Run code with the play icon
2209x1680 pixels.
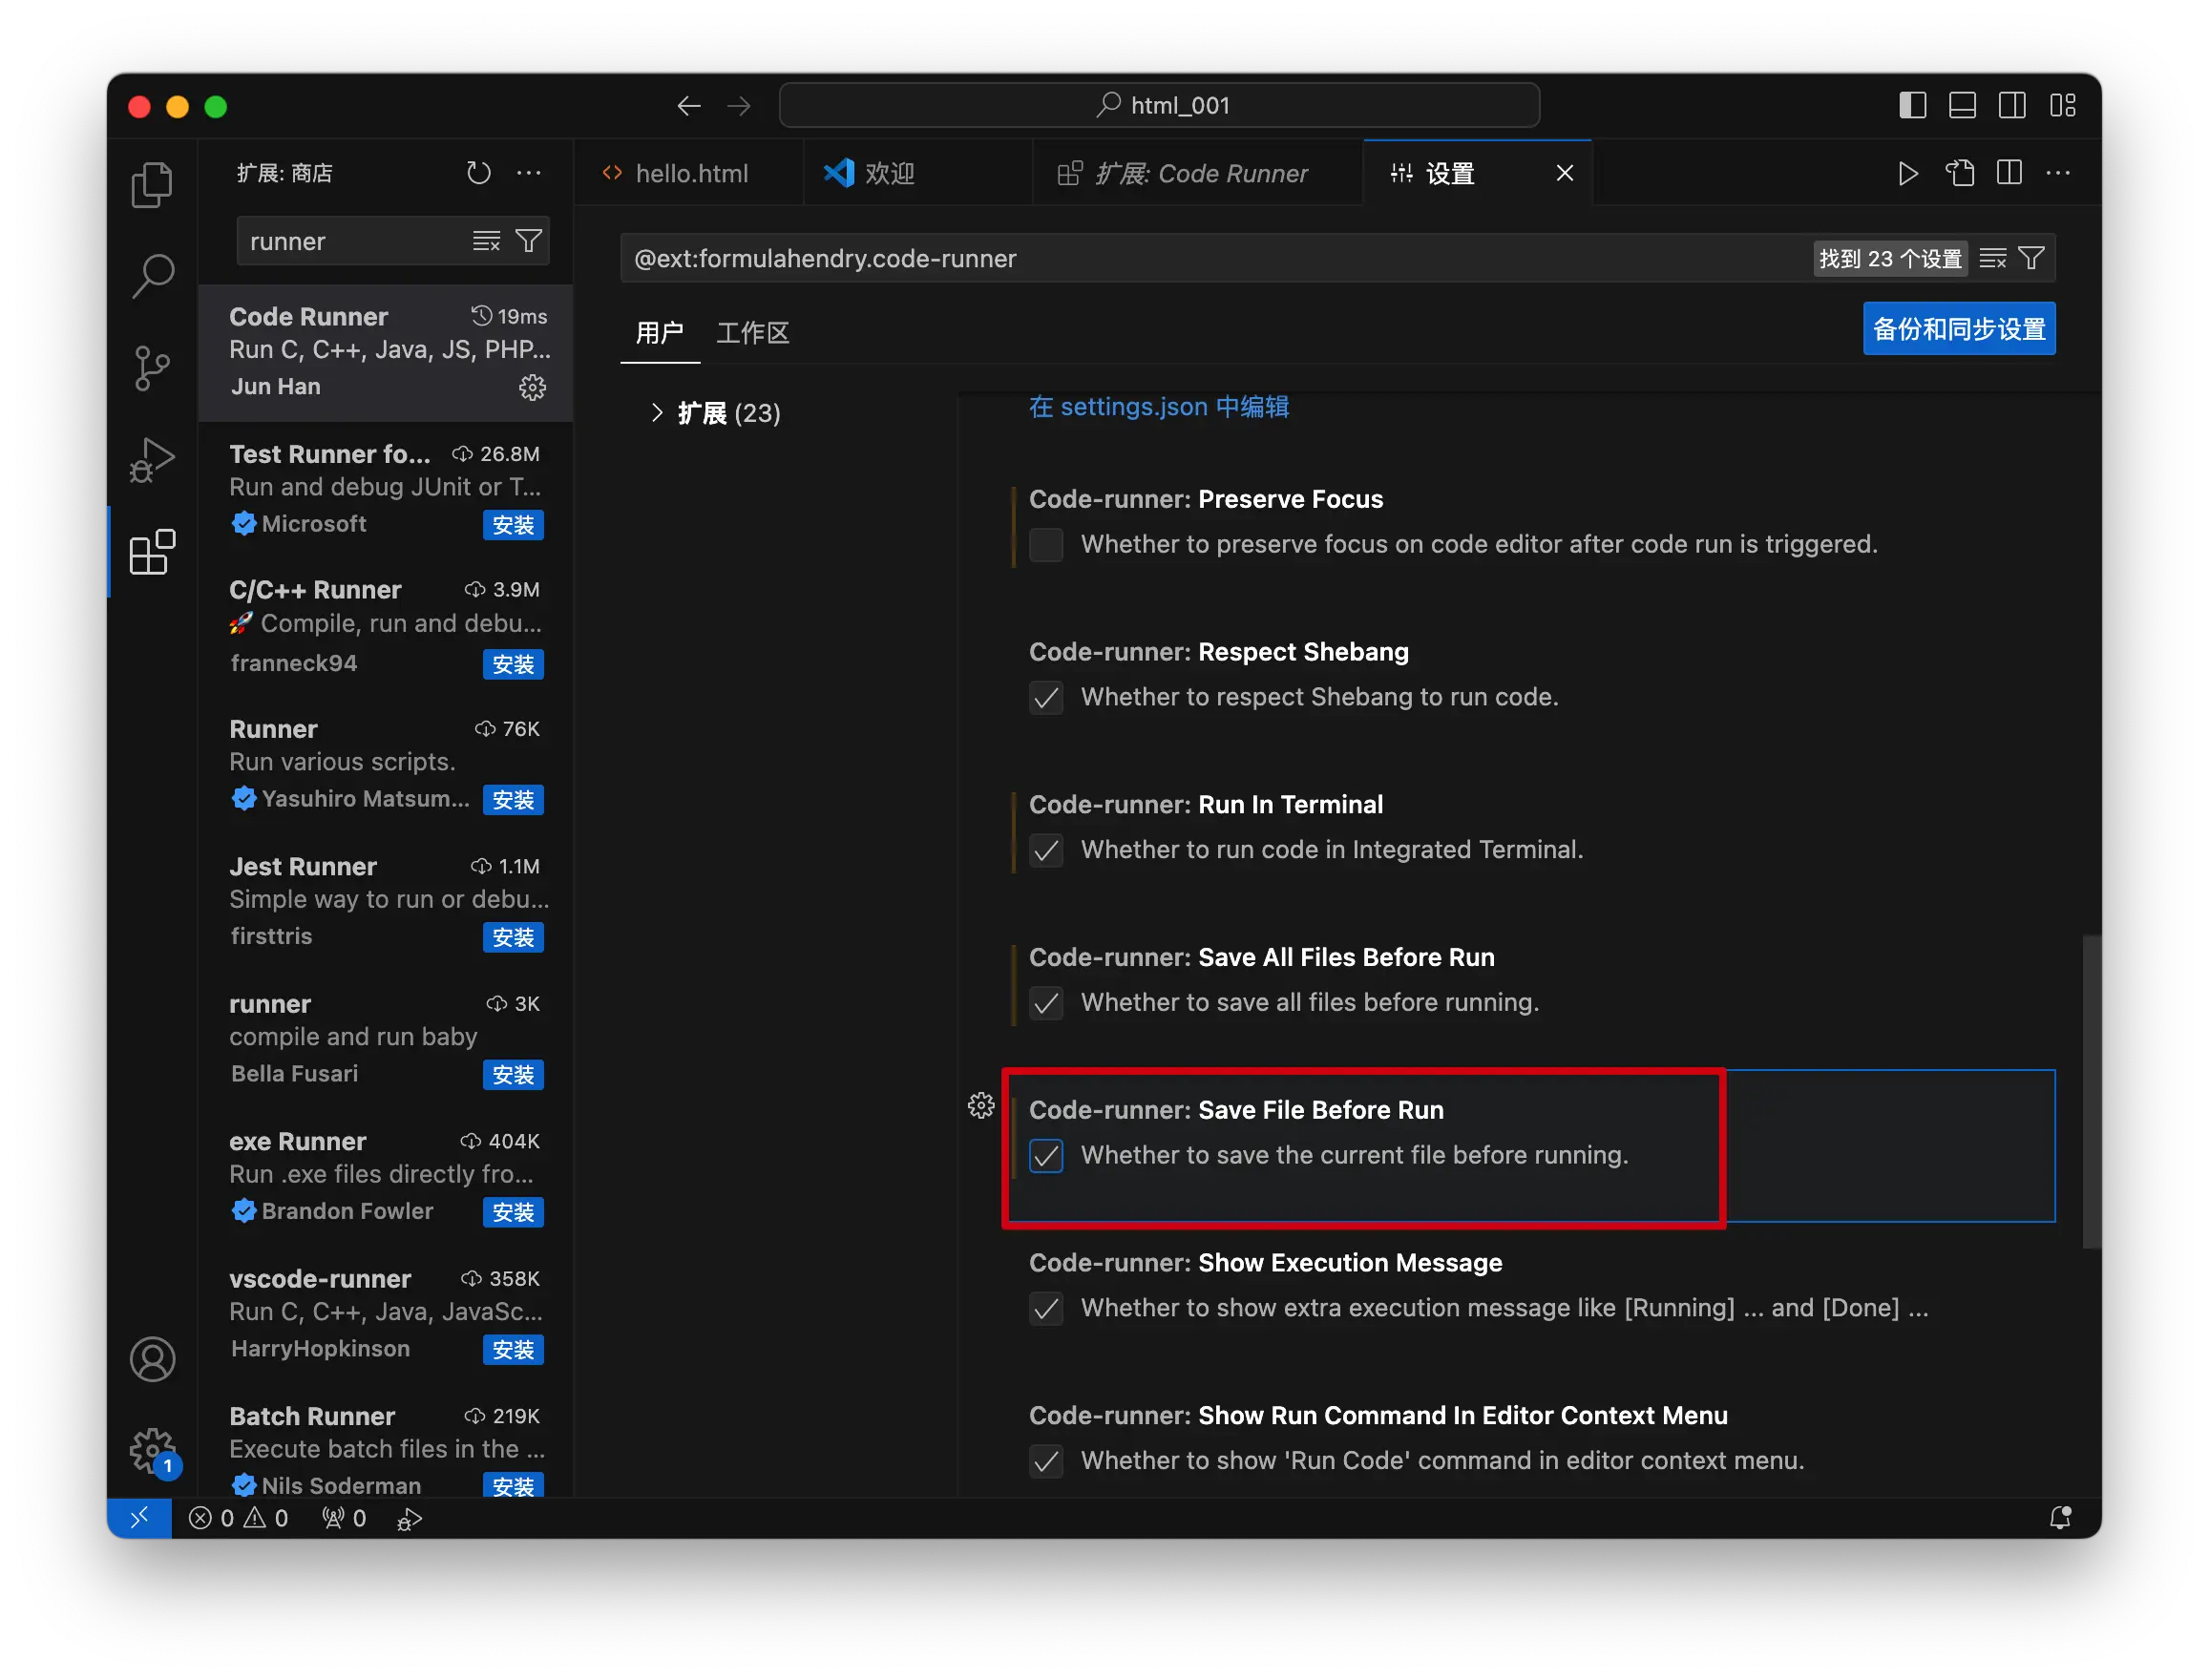coord(1907,173)
